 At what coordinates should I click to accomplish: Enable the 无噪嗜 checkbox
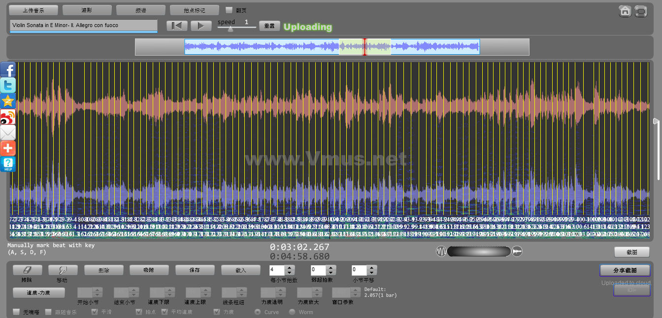(x=16, y=312)
